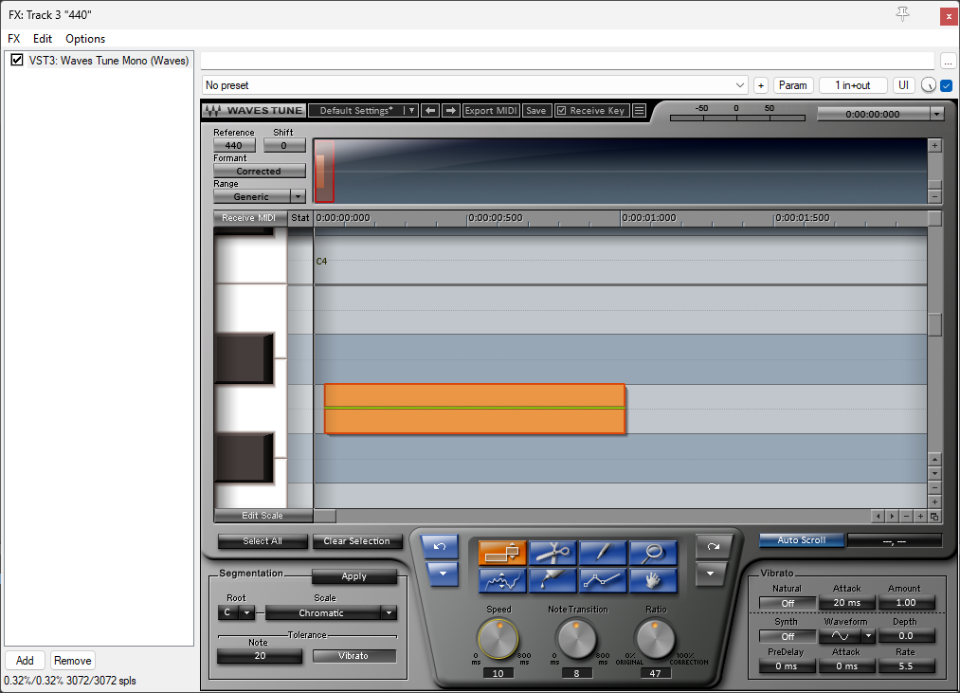Click the zoom-to-fit icon at the bottom right of the editor
Screen dimensions: 960x693
[934, 517]
